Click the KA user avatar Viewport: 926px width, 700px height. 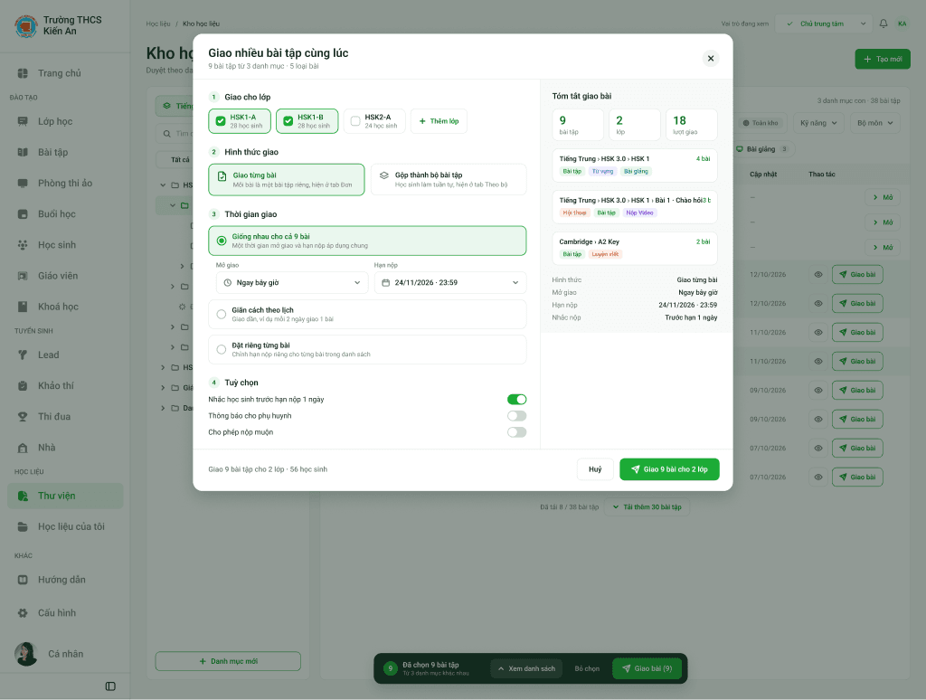pyautogui.click(x=902, y=24)
